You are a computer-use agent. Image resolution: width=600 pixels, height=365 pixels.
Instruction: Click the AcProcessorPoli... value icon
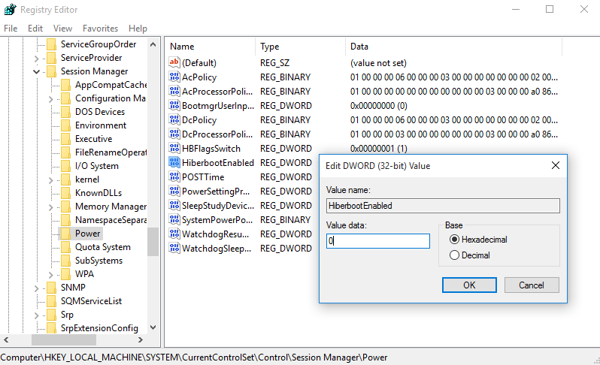pyautogui.click(x=174, y=91)
